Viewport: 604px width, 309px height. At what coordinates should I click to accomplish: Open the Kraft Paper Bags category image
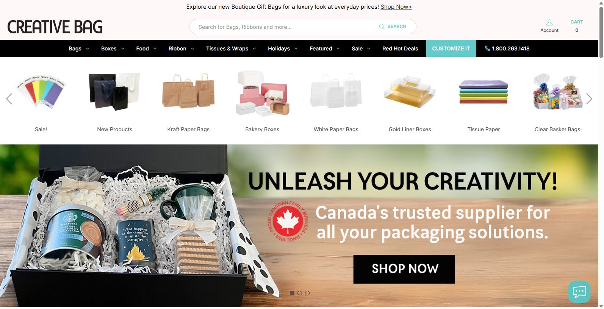[188, 91]
